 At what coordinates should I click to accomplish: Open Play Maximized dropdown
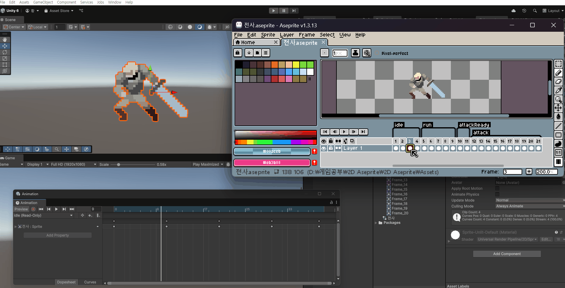208,164
